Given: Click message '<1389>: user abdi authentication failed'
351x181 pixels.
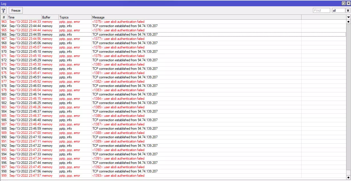Looking at the screenshot, I should [118, 141].
